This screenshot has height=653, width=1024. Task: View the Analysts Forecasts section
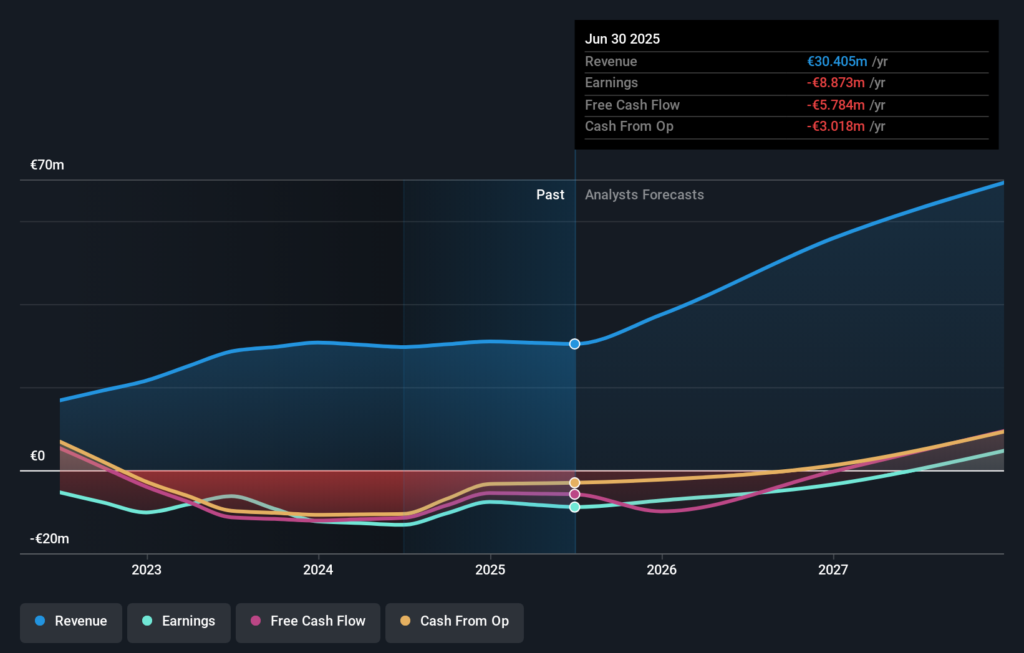pos(644,194)
